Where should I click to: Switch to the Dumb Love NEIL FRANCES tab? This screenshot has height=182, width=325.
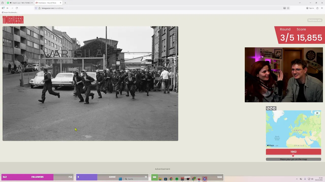coord(20,3)
